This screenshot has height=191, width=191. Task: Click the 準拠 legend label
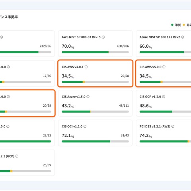tap(178, 25)
